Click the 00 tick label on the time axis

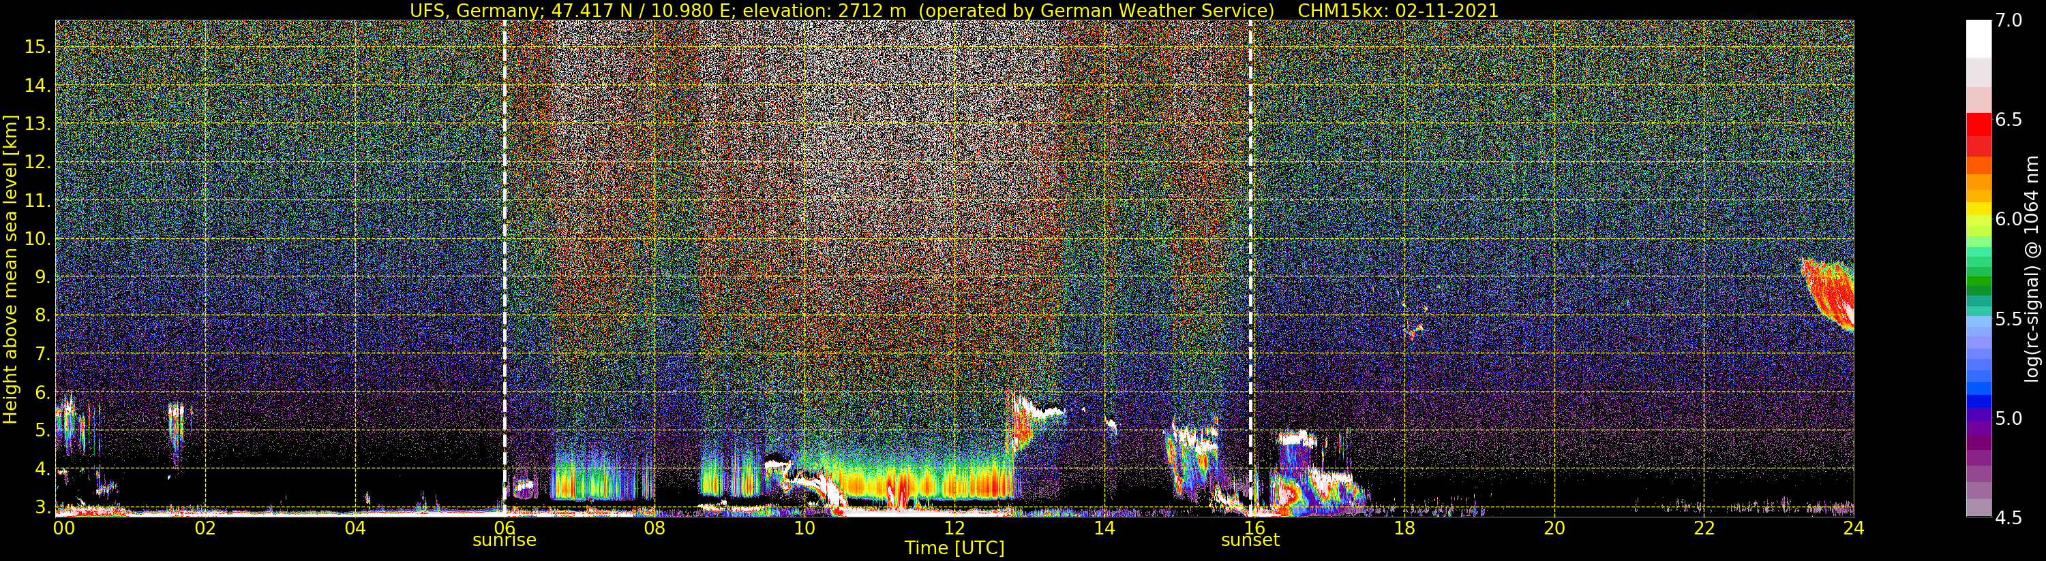tap(63, 527)
